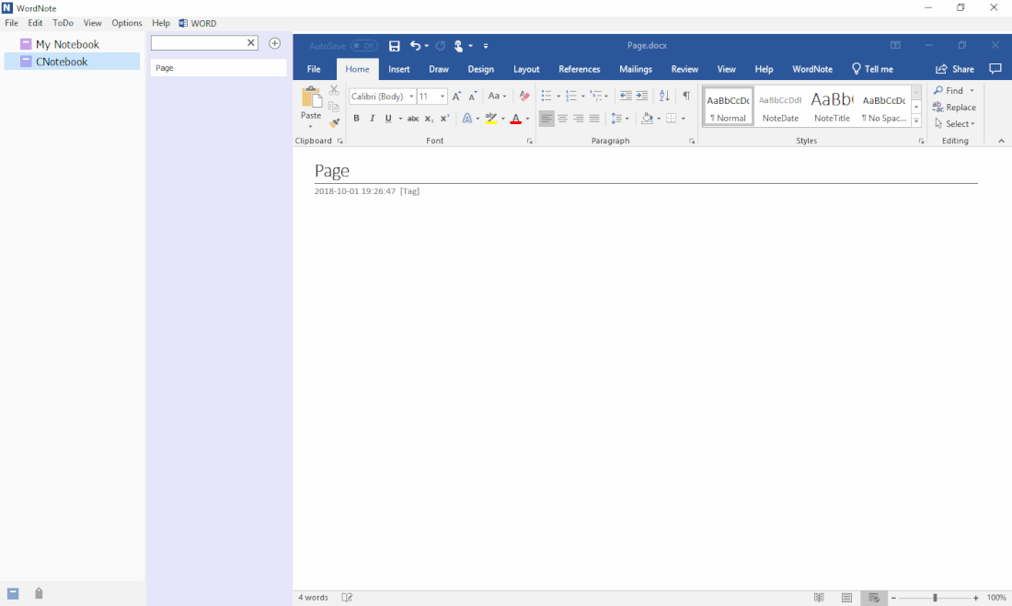
Task: Decrease paragraph indent
Action: 626,97
